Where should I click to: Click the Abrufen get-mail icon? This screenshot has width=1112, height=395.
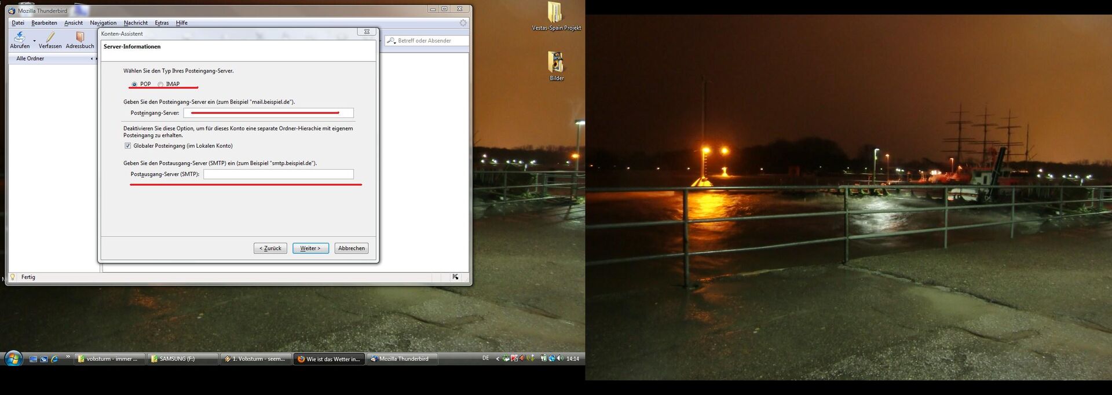[19, 37]
